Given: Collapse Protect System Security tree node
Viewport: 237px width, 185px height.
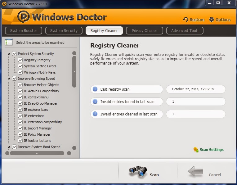Looking at the screenshot, I should [9, 54].
